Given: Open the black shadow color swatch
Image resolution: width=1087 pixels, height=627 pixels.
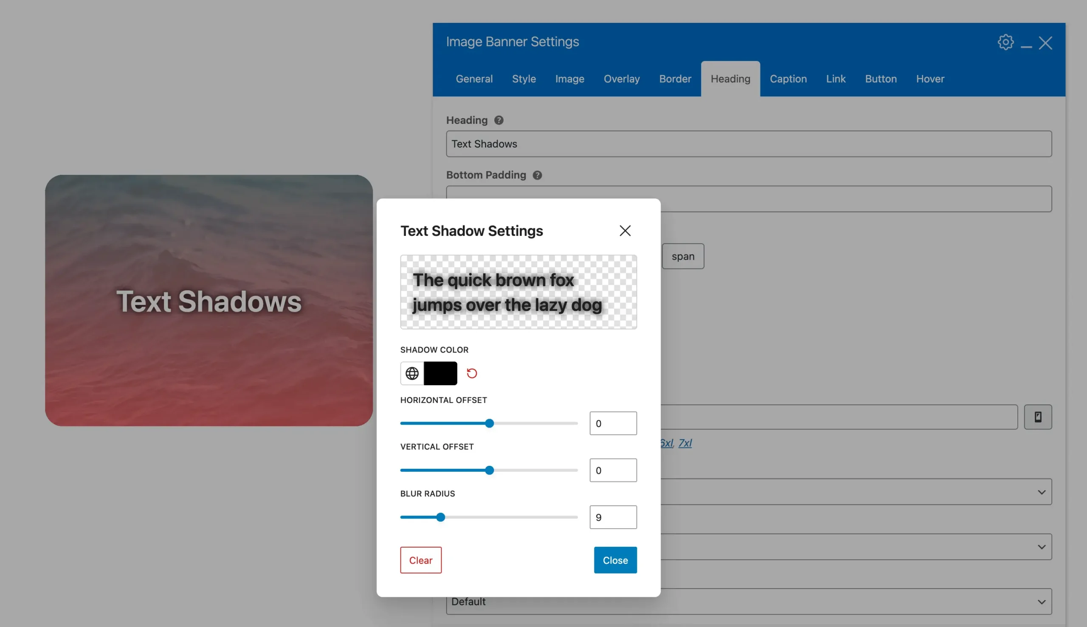Looking at the screenshot, I should [x=440, y=373].
